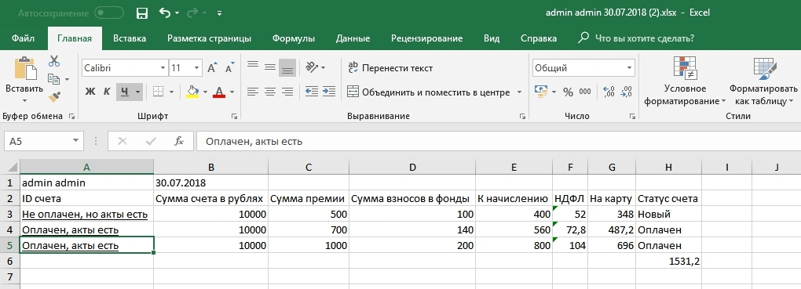801x289 pixels.
Task: Switch to the Формулы tab
Action: [x=293, y=38]
